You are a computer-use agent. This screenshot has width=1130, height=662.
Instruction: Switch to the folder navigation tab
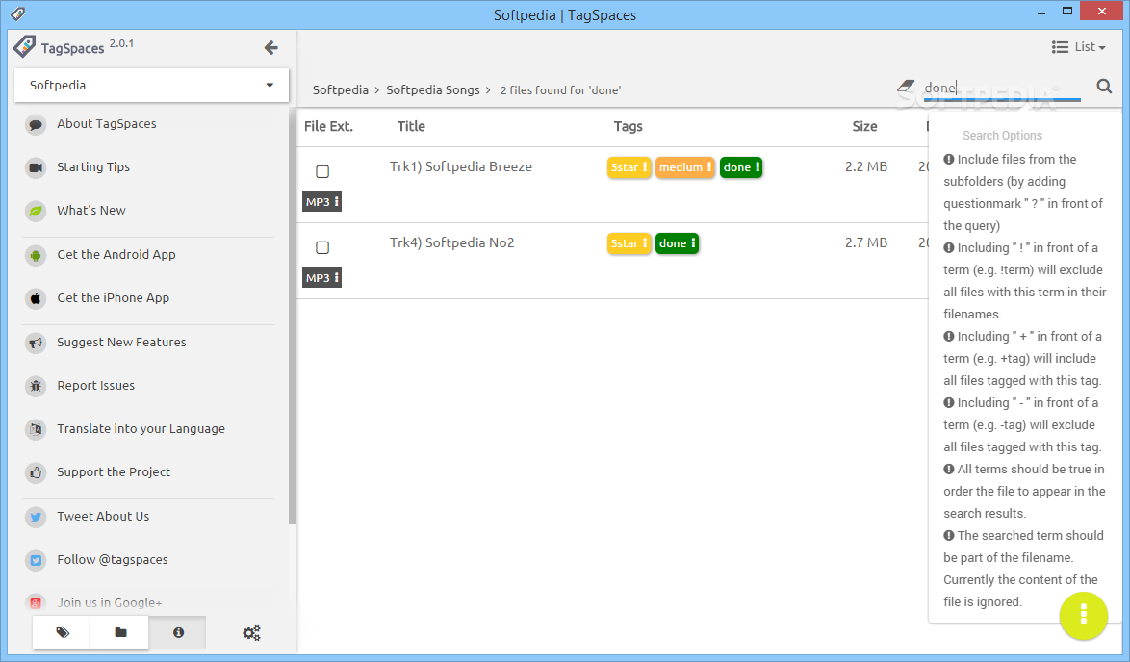(x=120, y=632)
